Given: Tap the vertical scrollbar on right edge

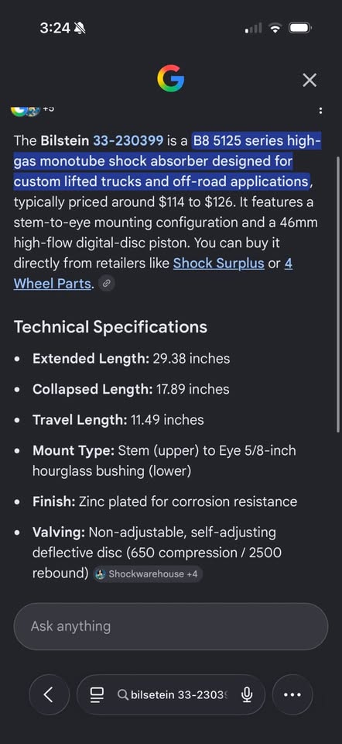Looking at the screenshot, I should tap(337, 294).
